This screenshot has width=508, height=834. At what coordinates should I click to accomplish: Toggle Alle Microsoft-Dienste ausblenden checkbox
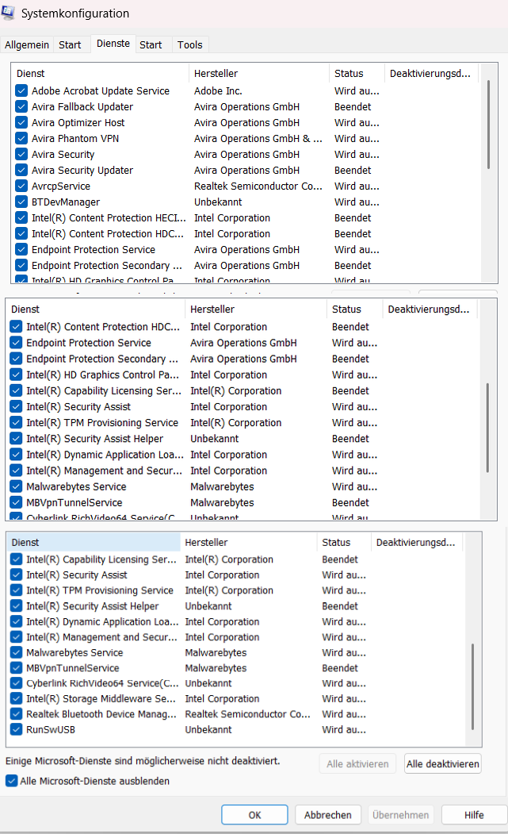[x=11, y=781]
